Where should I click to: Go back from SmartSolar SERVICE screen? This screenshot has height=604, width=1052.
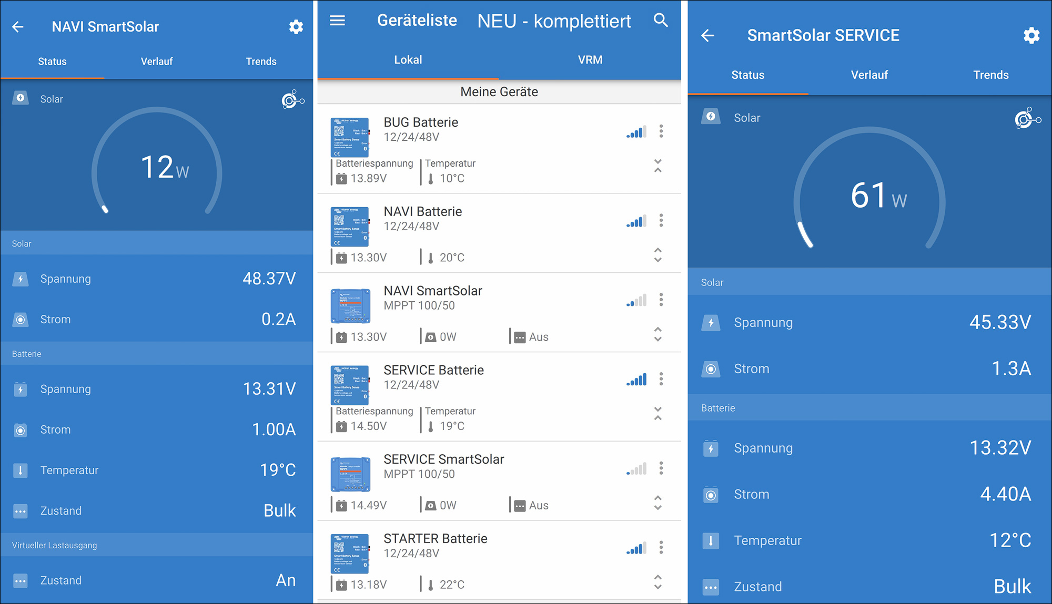[708, 35]
